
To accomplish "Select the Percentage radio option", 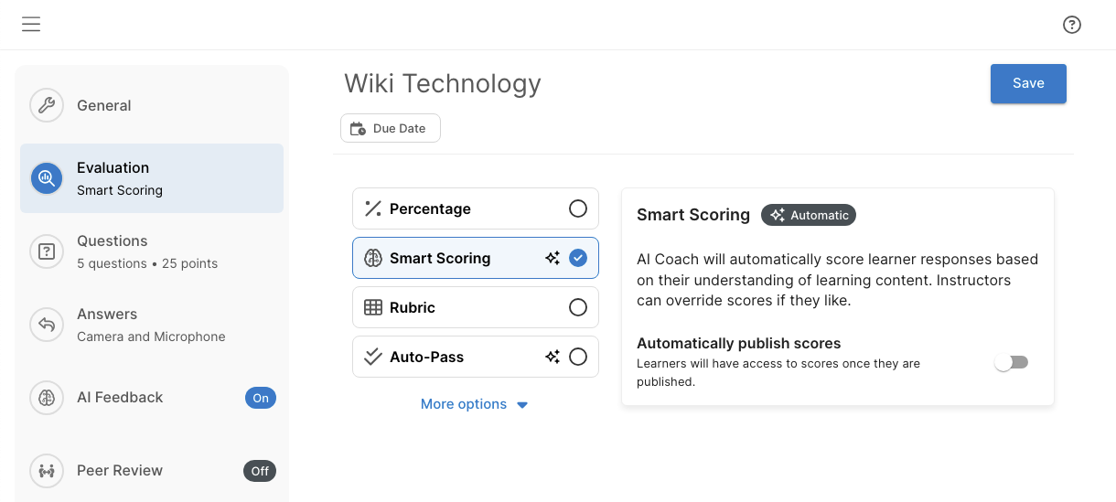I will tap(578, 208).
